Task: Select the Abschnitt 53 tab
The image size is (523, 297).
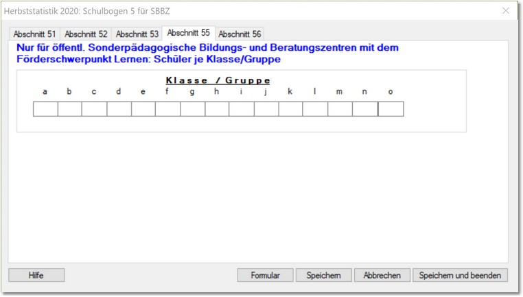Action: [x=137, y=34]
